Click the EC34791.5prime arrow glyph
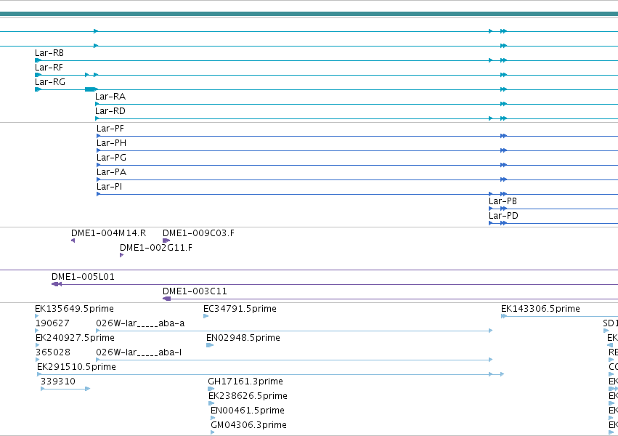This screenshot has width=618, height=436. (x=206, y=316)
